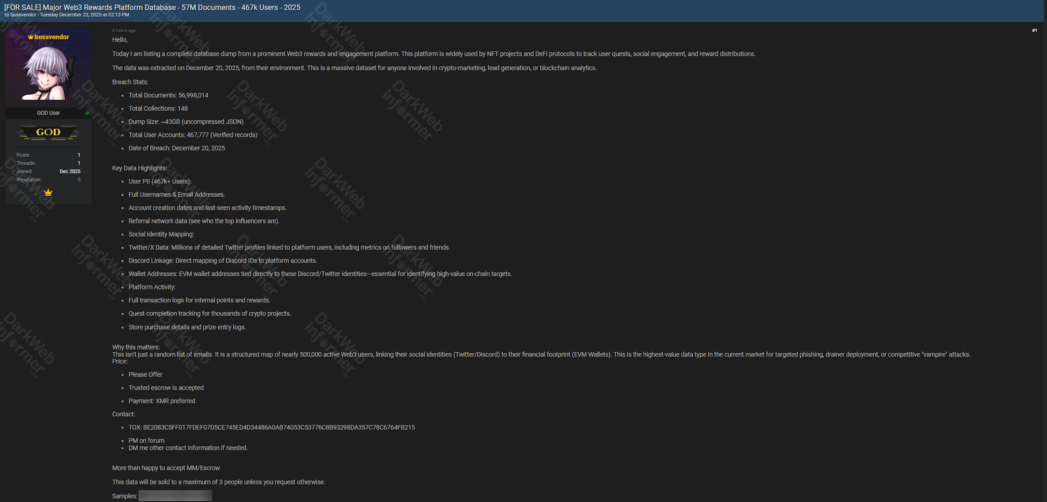Click the FOR SALE thread title

tap(152, 7)
